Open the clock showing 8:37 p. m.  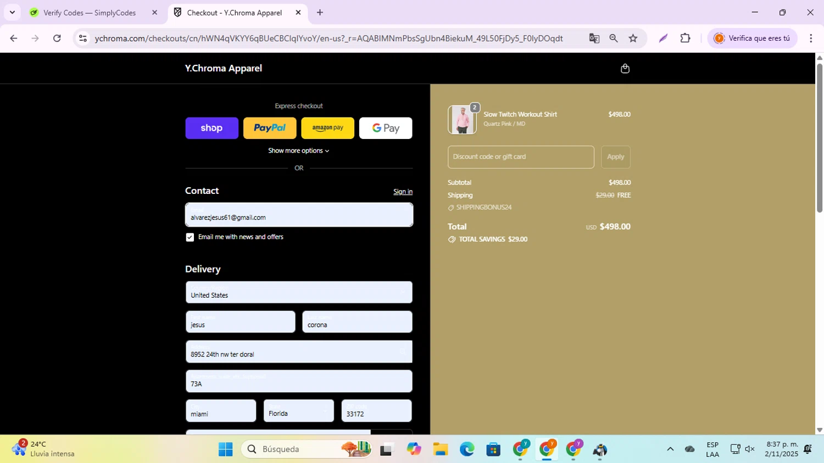782,449
